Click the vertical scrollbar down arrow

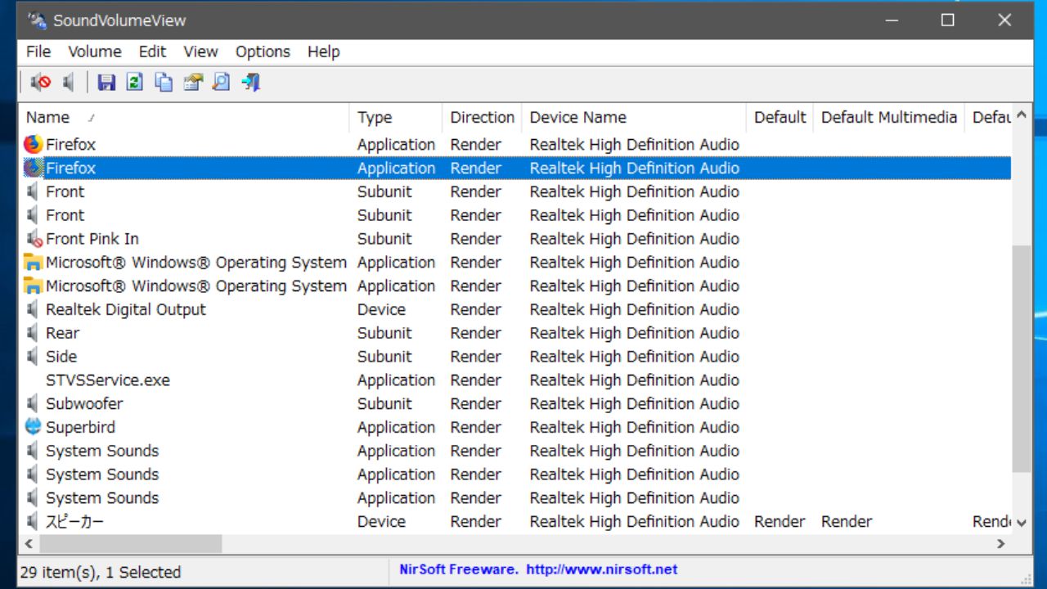[1021, 522]
